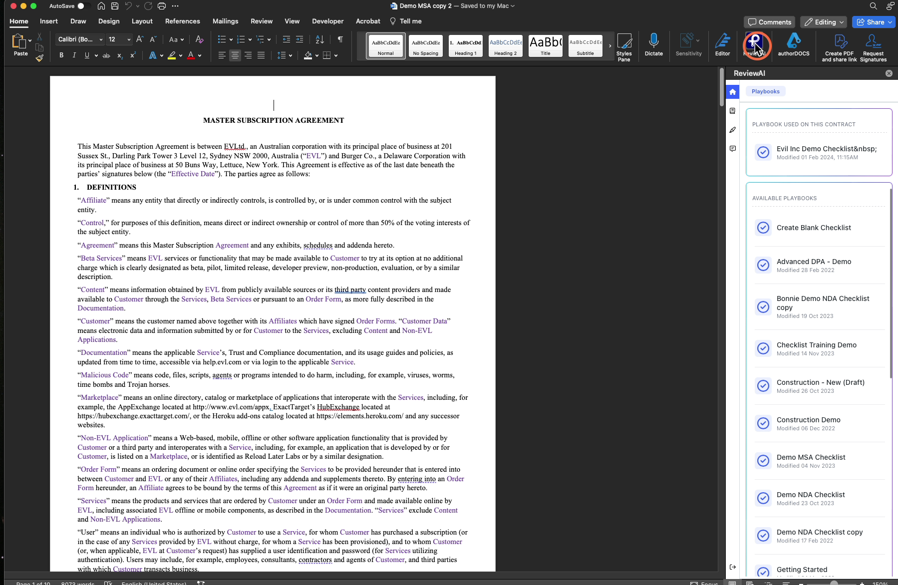The width and height of the screenshot is (898, 585).
Task: Click the yellow text highlight color button
Action: click(172, 55)
